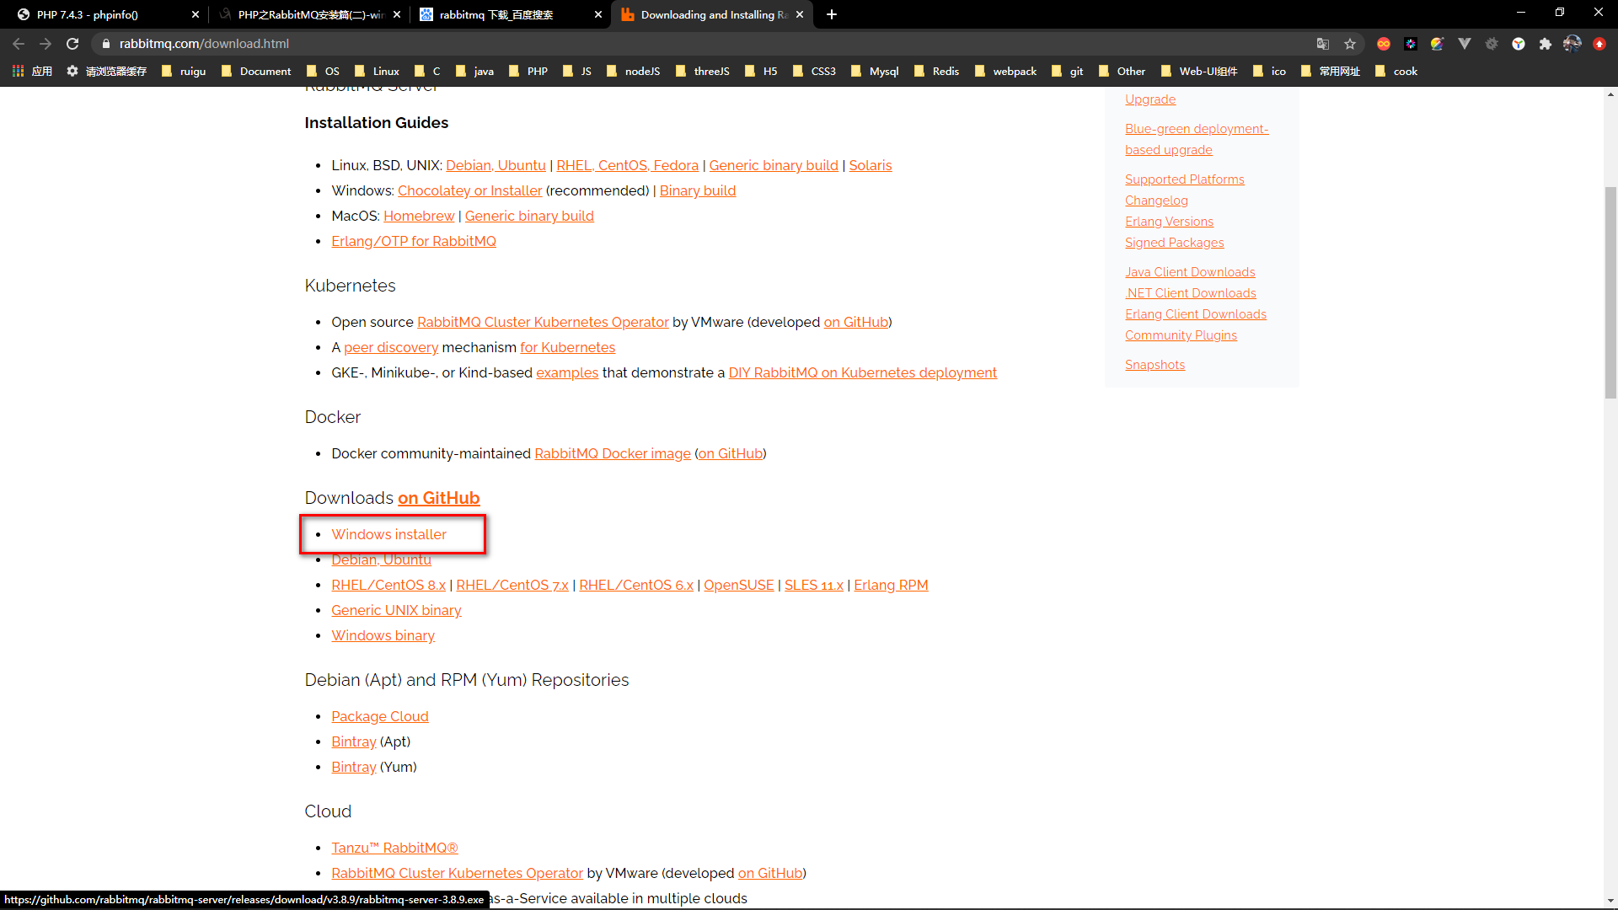Click the address bar URL field
Viewport: 1618px width, 910px height.
pyautogui.click(x=708, y=44)
